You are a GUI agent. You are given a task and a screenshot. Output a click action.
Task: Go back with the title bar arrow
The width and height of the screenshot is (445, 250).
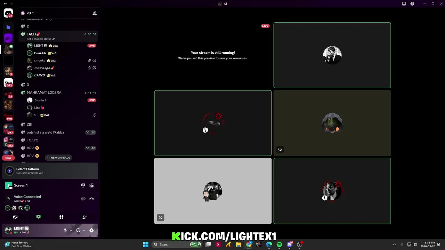click(x=5, y=4)
